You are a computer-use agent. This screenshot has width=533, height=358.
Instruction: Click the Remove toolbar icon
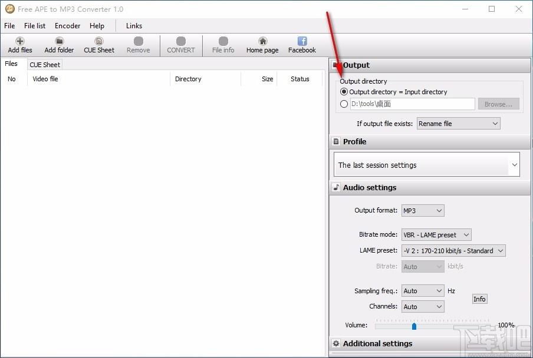tap(139, 41)
